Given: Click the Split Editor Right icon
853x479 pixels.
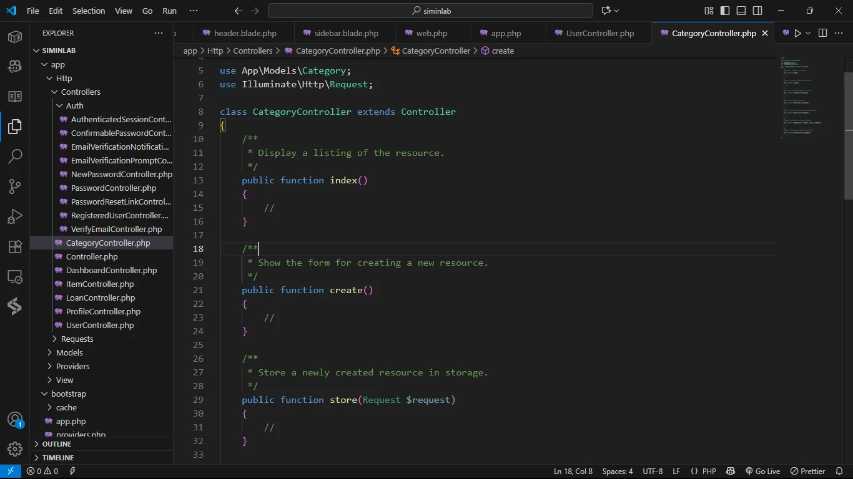Looking at the screenshot, I should pos(822,33).
